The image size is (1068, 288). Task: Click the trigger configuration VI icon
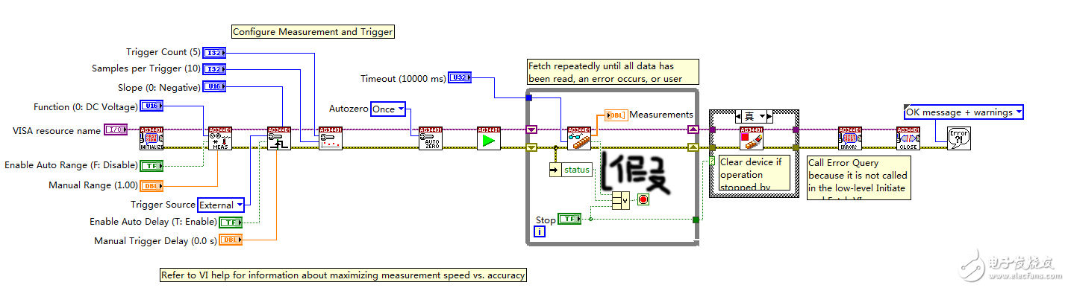click(280, 138)
